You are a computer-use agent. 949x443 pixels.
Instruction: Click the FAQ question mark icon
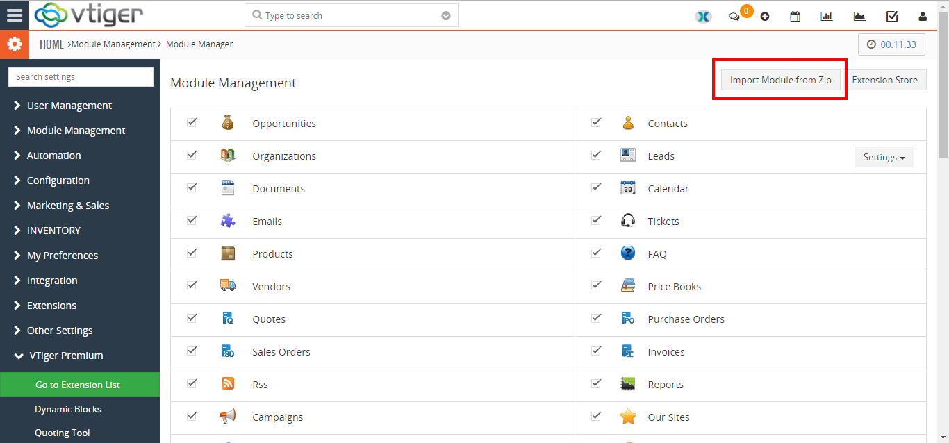628,253
